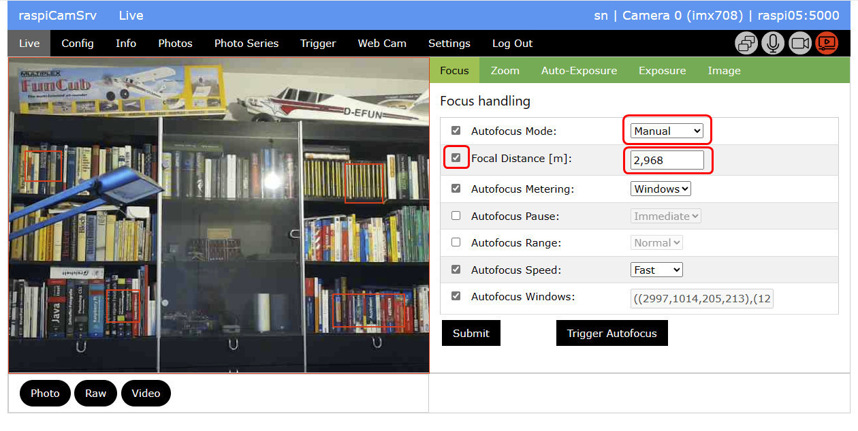Click the Autofocus Windows coordinates field
858x431 pixels.
coord(701,299)
